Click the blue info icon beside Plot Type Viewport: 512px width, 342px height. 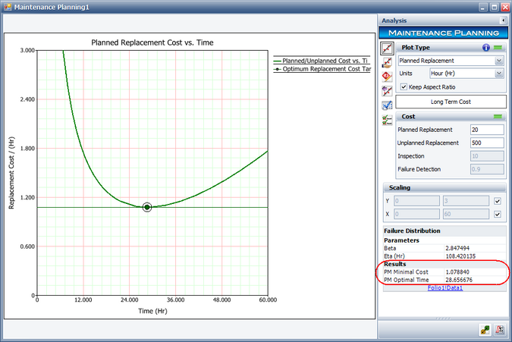(x=486, y=47)
